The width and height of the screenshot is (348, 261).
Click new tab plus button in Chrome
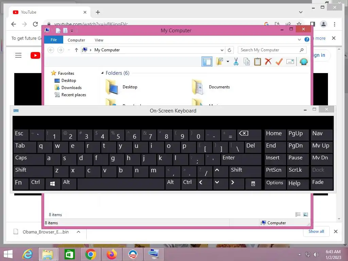click(98, 12)
